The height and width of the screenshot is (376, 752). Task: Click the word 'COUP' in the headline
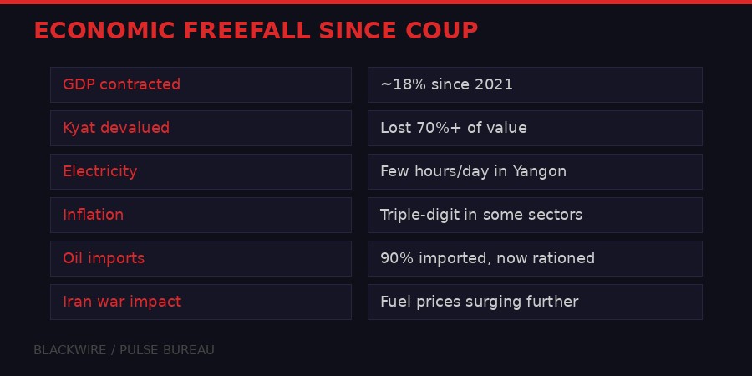443,31
